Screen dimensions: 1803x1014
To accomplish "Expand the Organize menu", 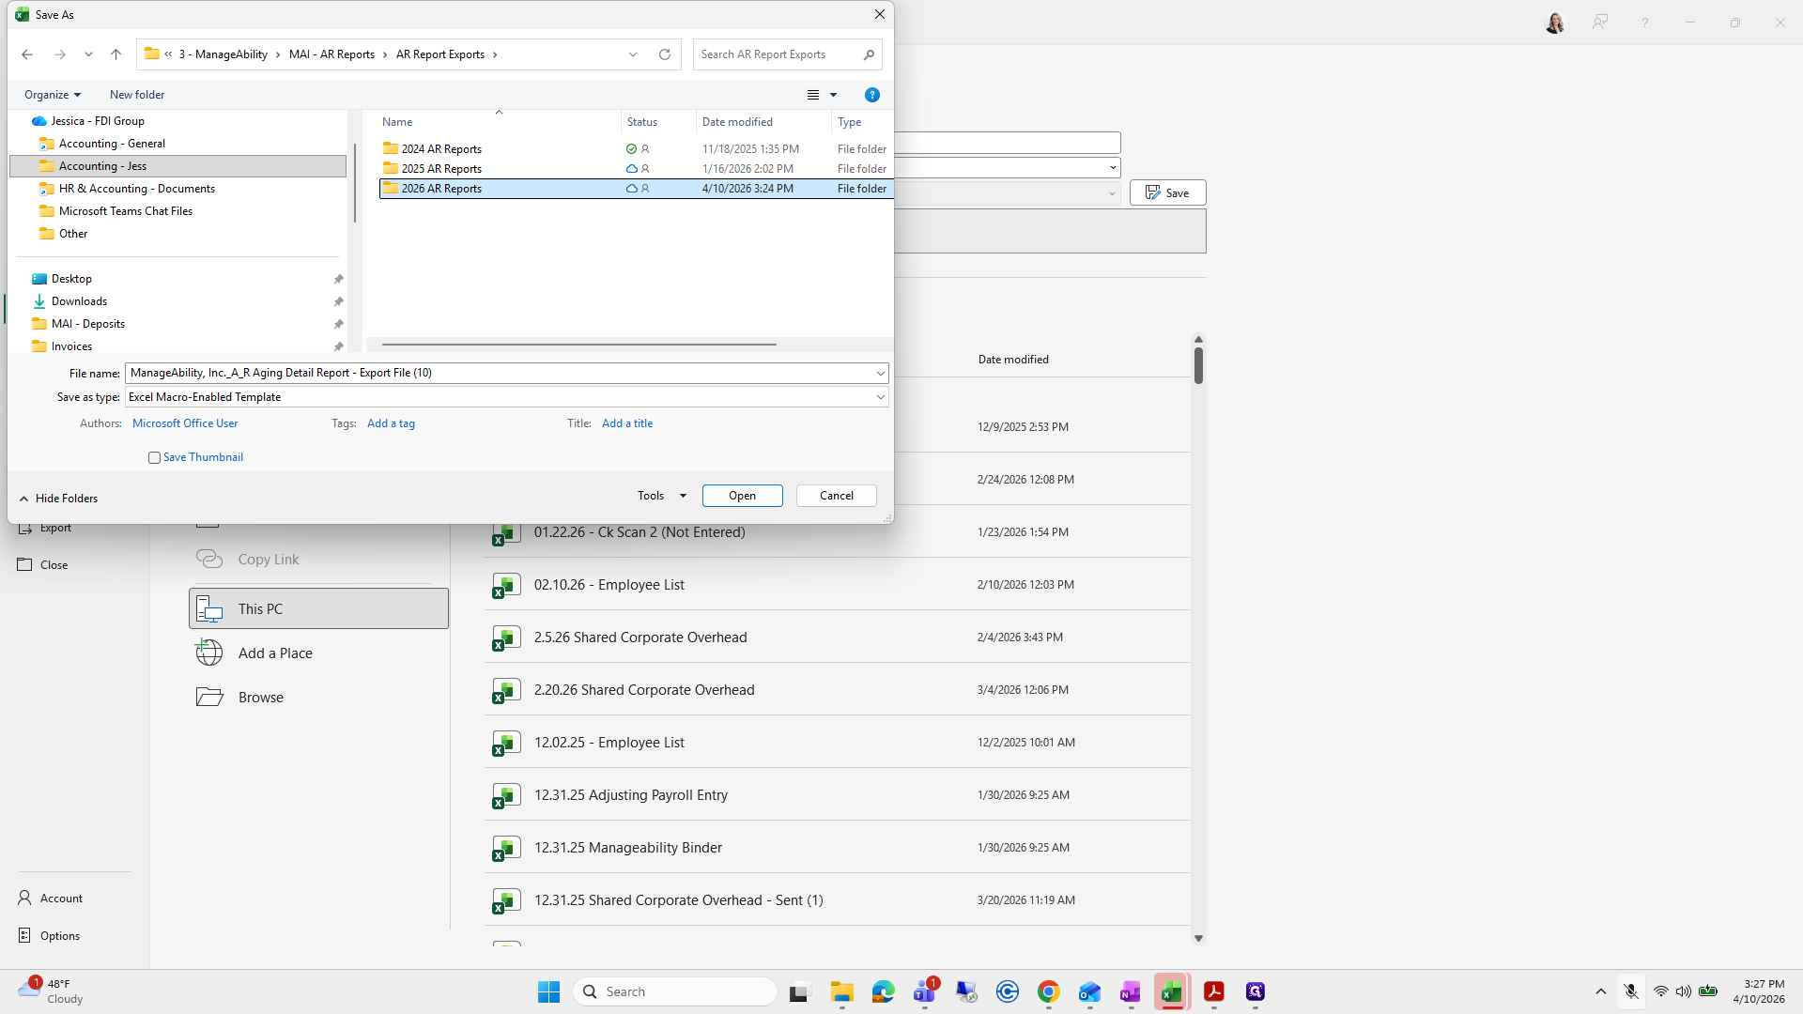I will 53,95.
